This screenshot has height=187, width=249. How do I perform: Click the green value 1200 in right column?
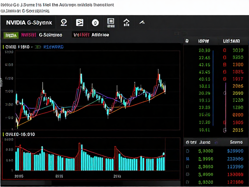coord(238,108)
